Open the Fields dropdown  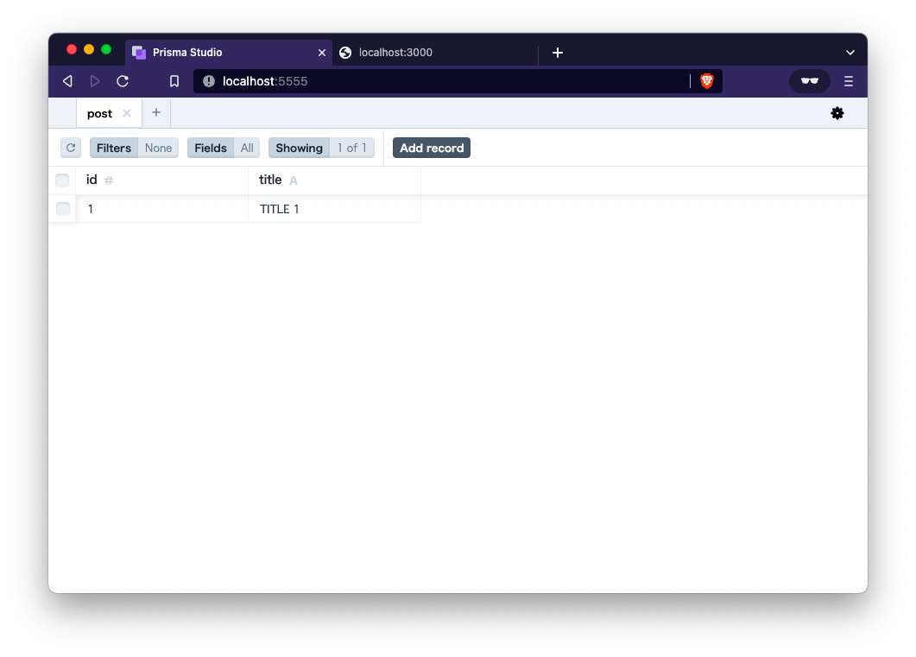[223, 148]
